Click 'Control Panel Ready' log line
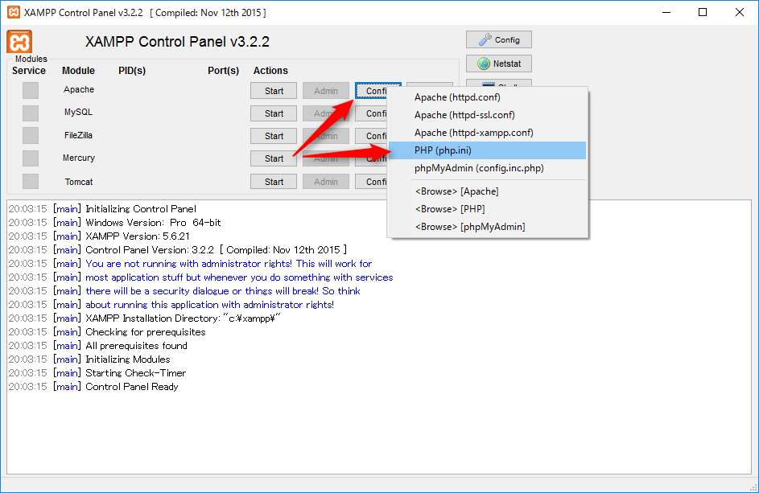The width and height of the screenshot is (759, 493). (93, 387)
